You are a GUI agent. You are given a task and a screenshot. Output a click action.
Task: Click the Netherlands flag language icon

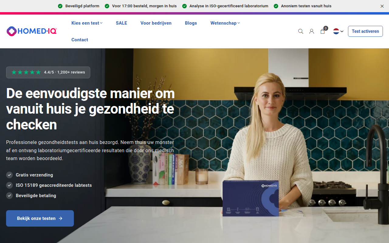tap(336, 31)
